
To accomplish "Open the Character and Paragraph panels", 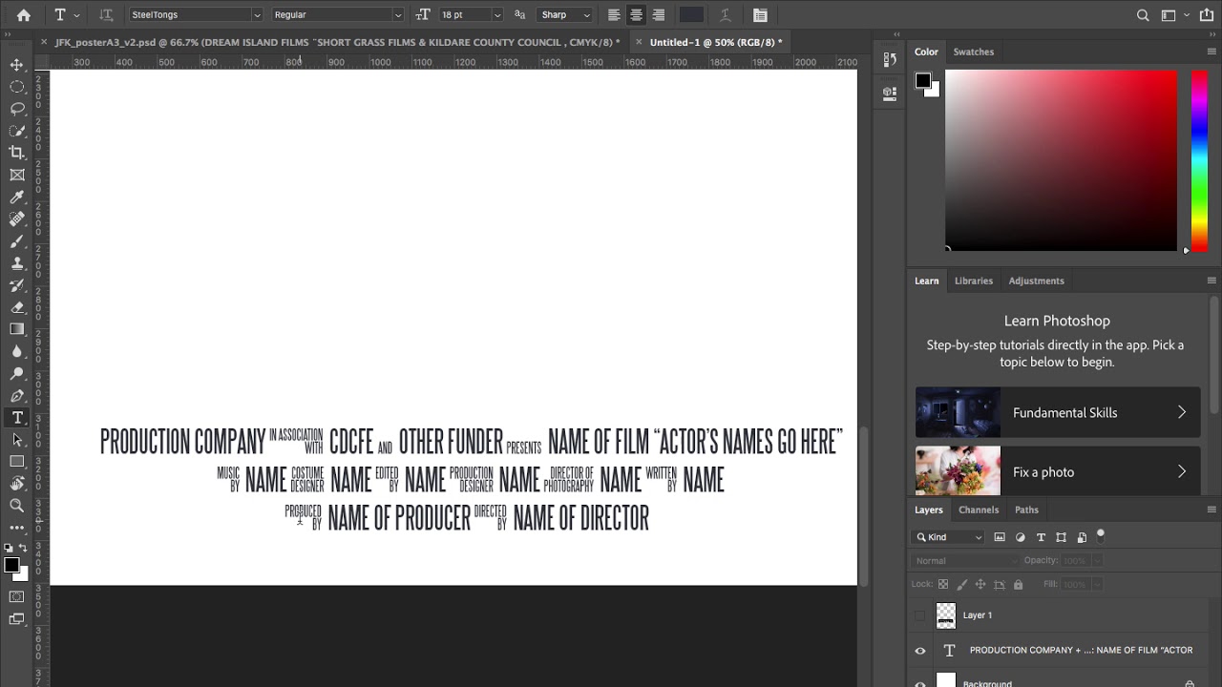I will [760, 15].
